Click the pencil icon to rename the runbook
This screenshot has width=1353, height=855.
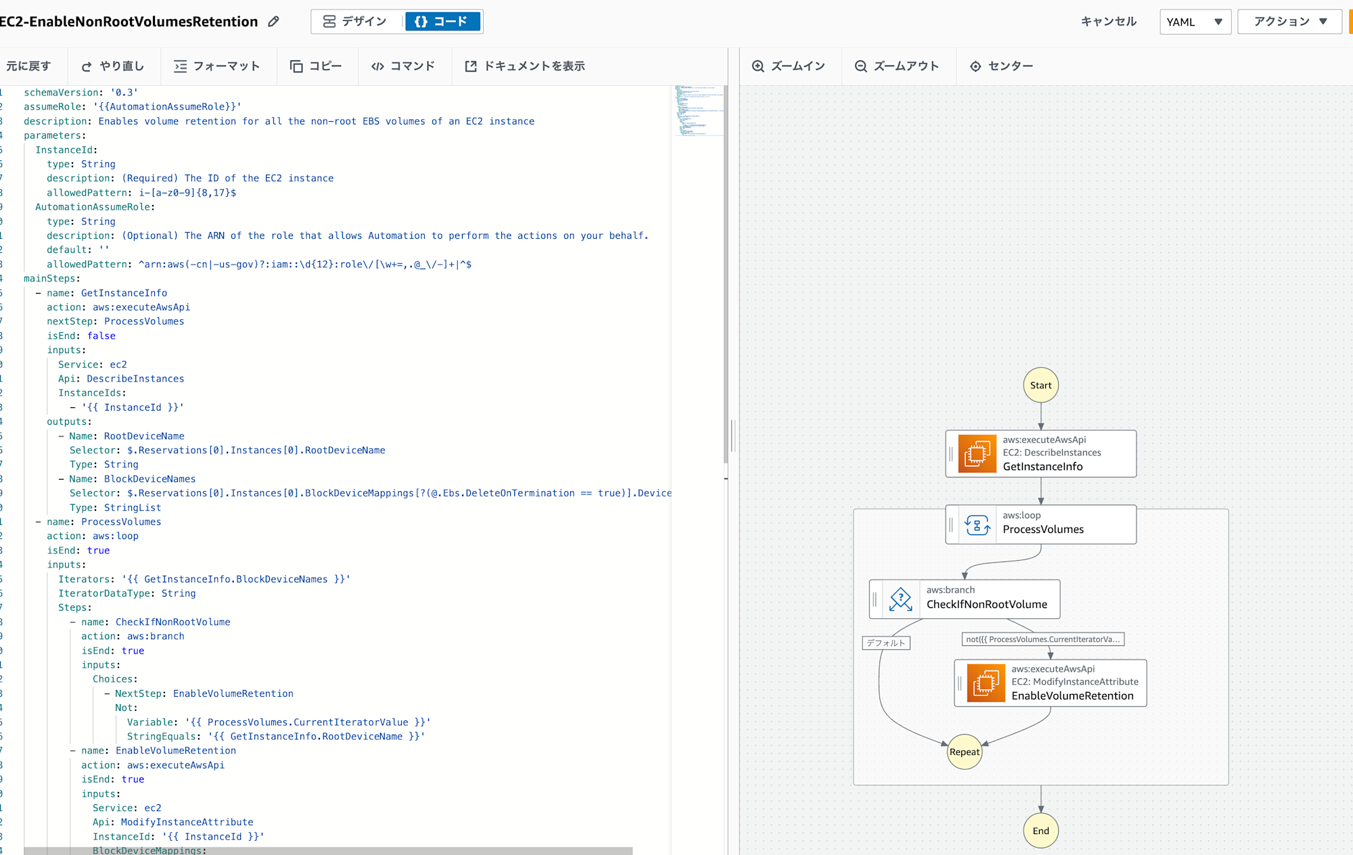point(273,22)
